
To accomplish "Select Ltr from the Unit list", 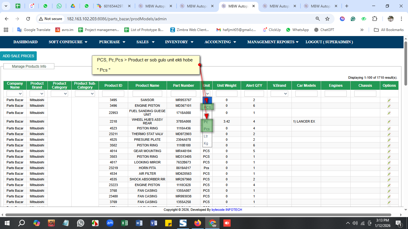I will point(207,136).
